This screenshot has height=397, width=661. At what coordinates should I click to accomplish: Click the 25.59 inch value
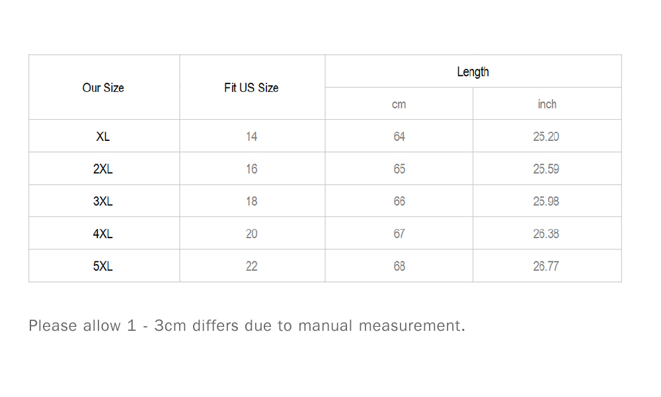click(546, 169)
